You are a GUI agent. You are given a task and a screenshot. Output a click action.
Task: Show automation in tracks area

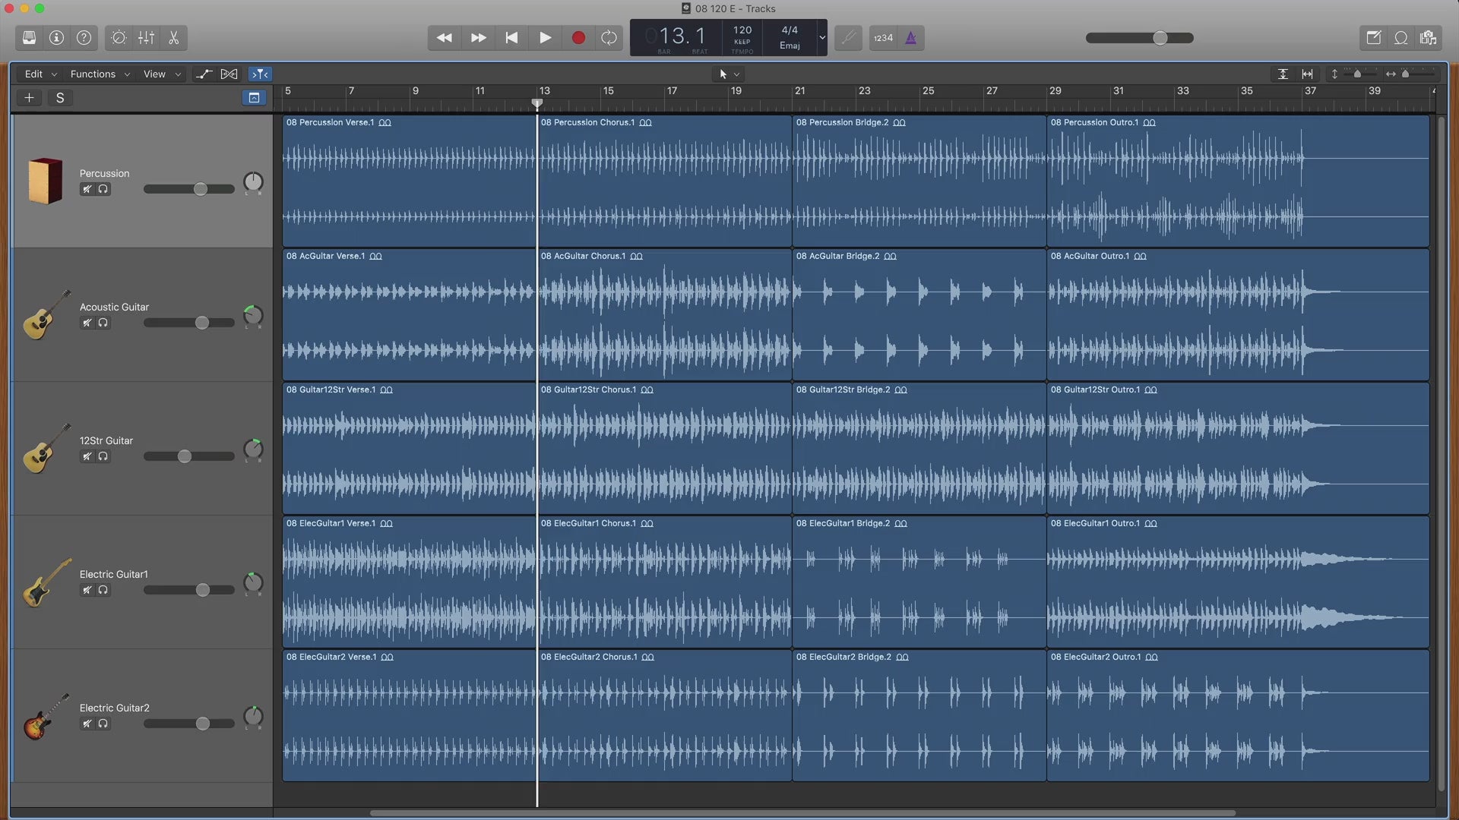point(204,74)
